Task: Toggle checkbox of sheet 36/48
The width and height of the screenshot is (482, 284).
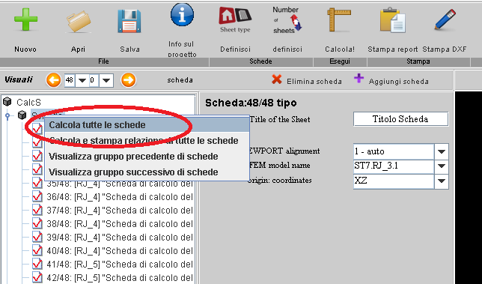Action: (x=37, y=196)
